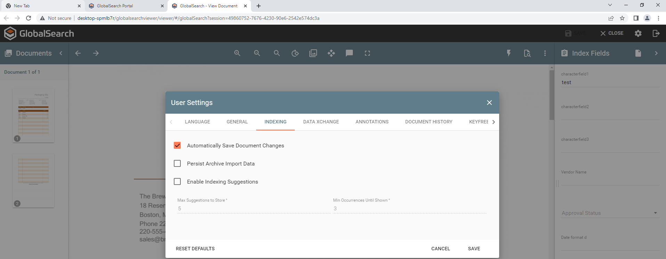Open the Approval Status dropdown
Image resolution: width=666 pixels, height=259 pixels.
(x=610, y=213)
